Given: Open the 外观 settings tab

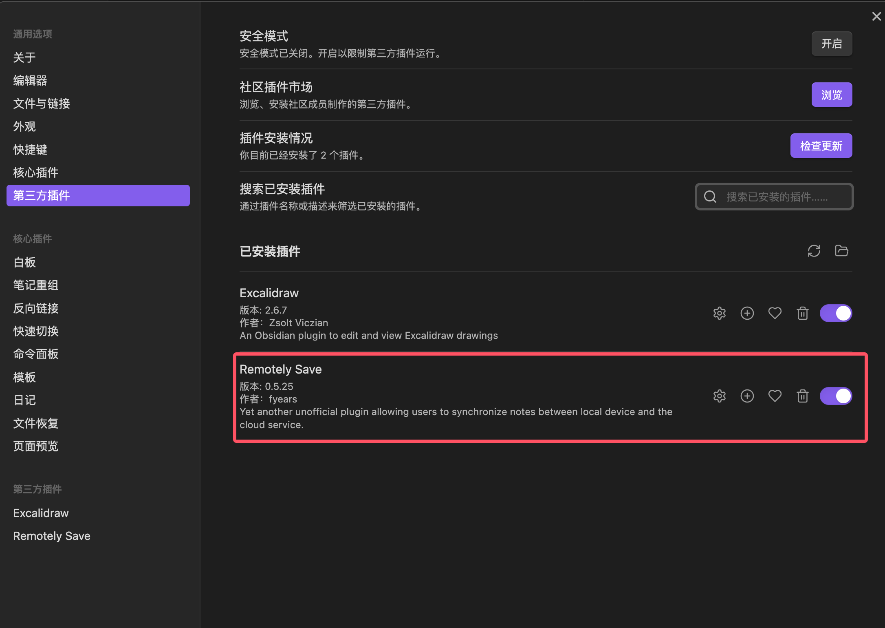Looking at the screenshot, I should [x=98, y=126].
